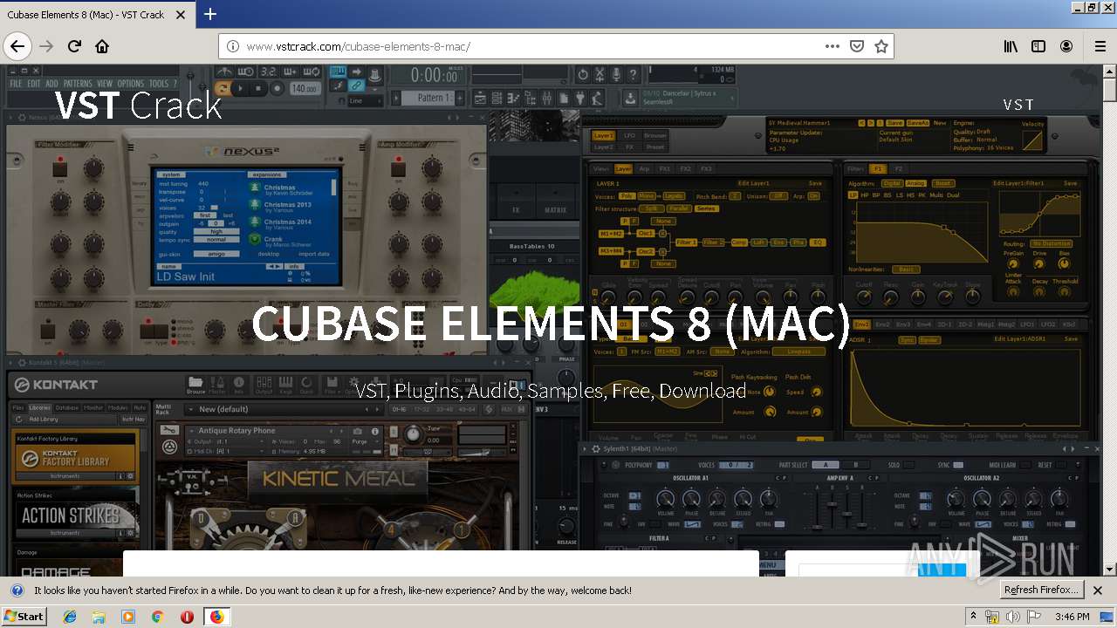This screenshot has width=1117, height=628.
Task: Select the Cubase Elements 8 browser tab
Action: (96, 14)
